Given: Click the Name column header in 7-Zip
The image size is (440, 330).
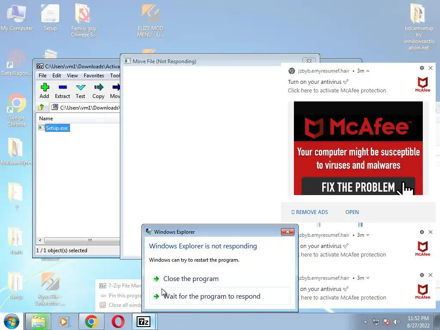Looking at the screenshot, I should 70,119.
